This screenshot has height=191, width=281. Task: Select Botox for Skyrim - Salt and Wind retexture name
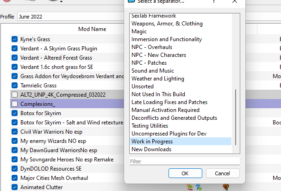click(72, 123)
